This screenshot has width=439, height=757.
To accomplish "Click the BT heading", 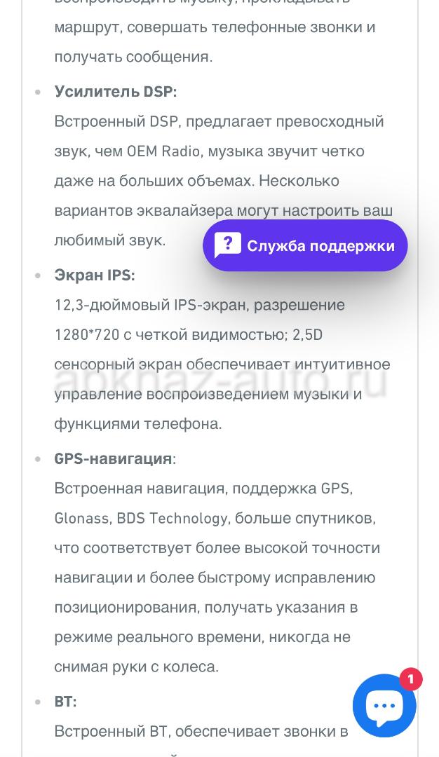I will (x=65, y=702).
